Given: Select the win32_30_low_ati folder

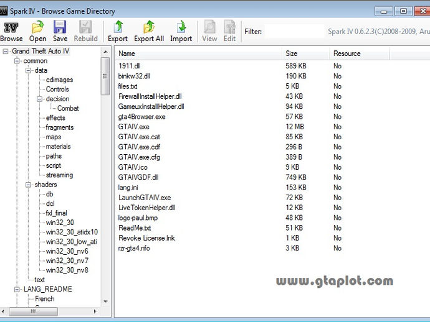Looking at the screenshot, I should pyautogui.click(x=71, y=242).
